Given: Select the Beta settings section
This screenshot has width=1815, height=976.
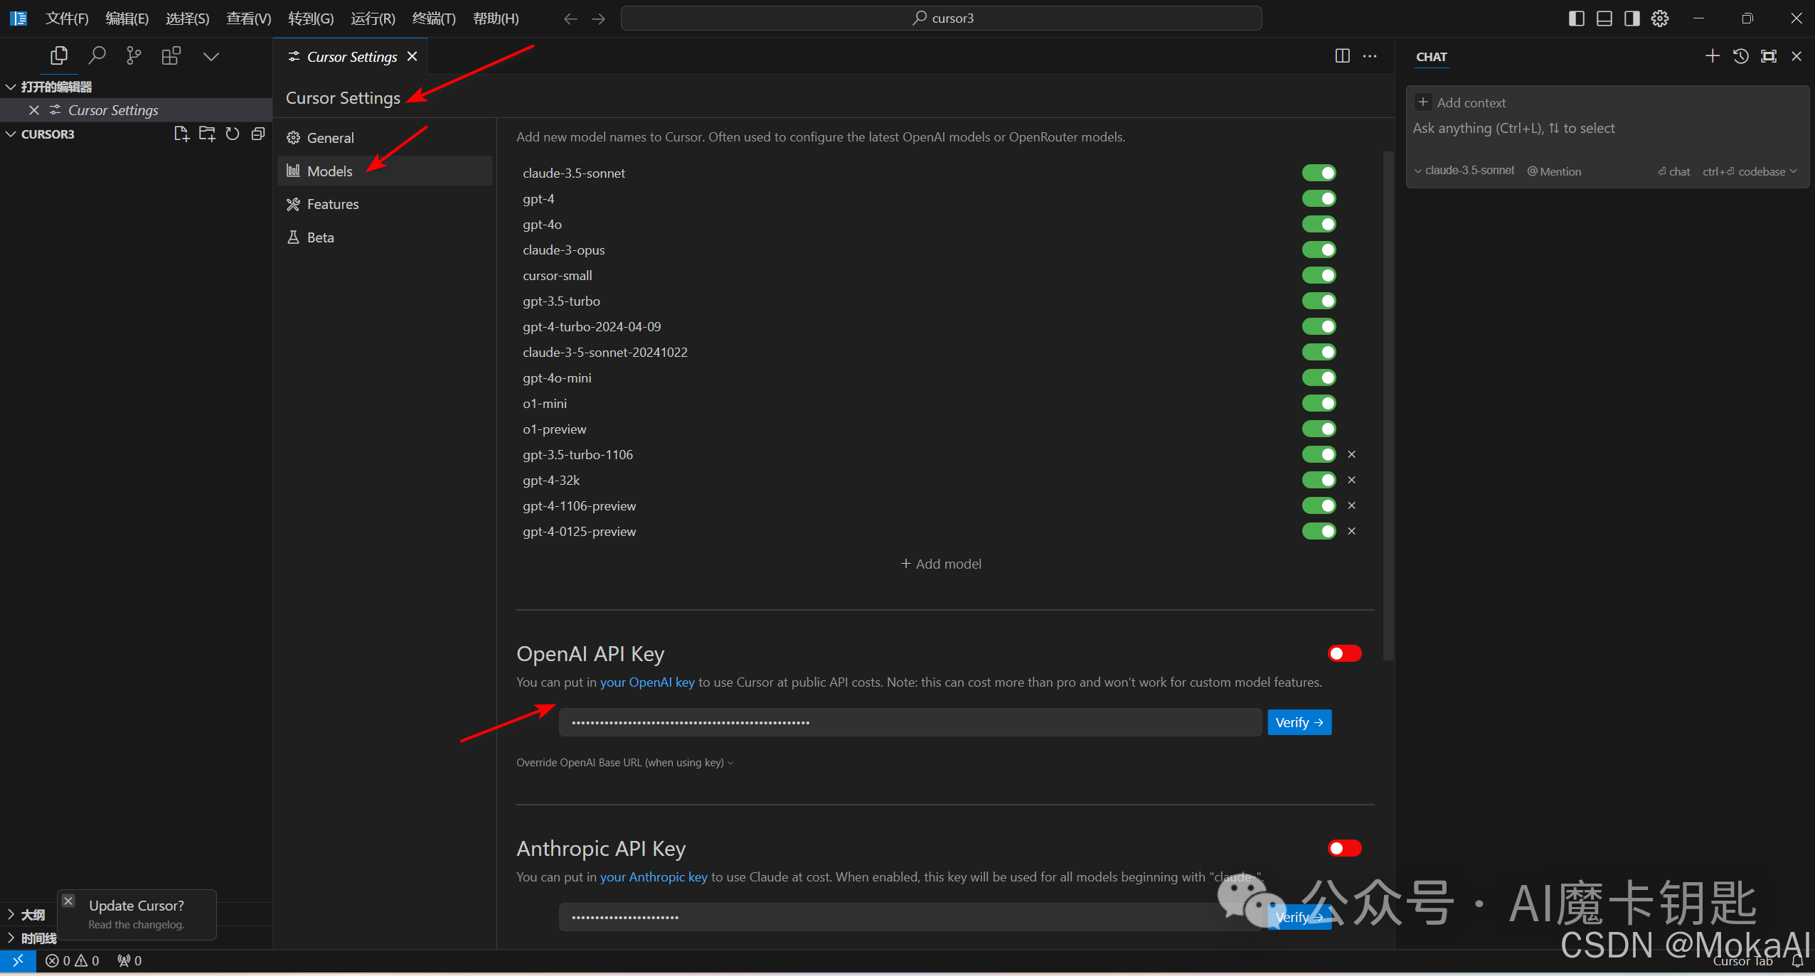Looking at the screenshot, I should (x=384, y=237).
